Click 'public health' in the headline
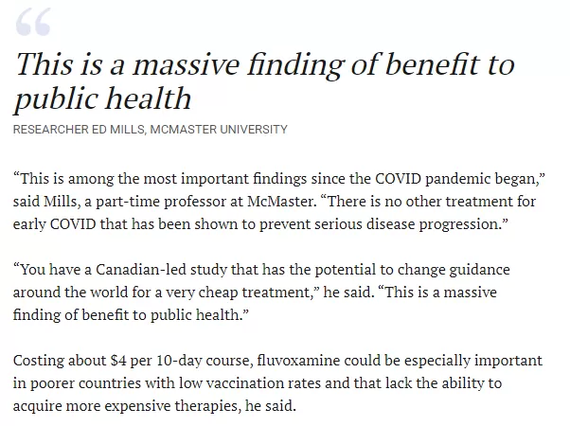 coord(102,98)
